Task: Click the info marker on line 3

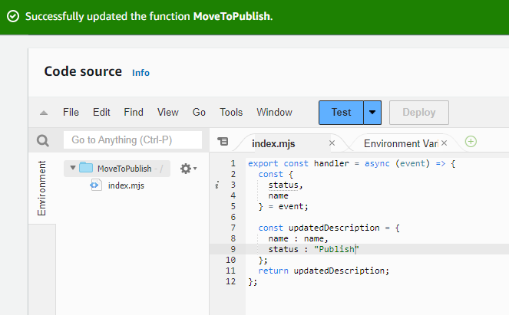Action: [x=217, y=185]
